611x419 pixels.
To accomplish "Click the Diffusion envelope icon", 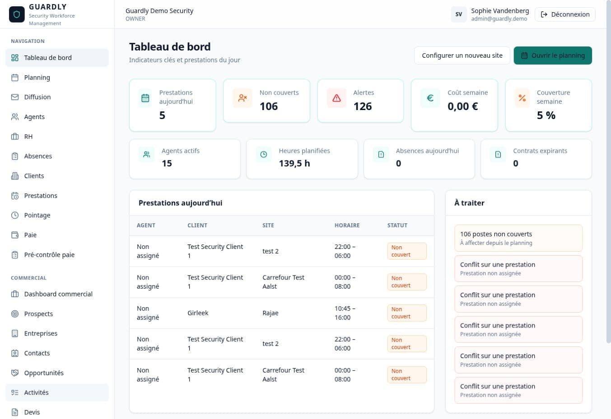I will coord(15,97).
